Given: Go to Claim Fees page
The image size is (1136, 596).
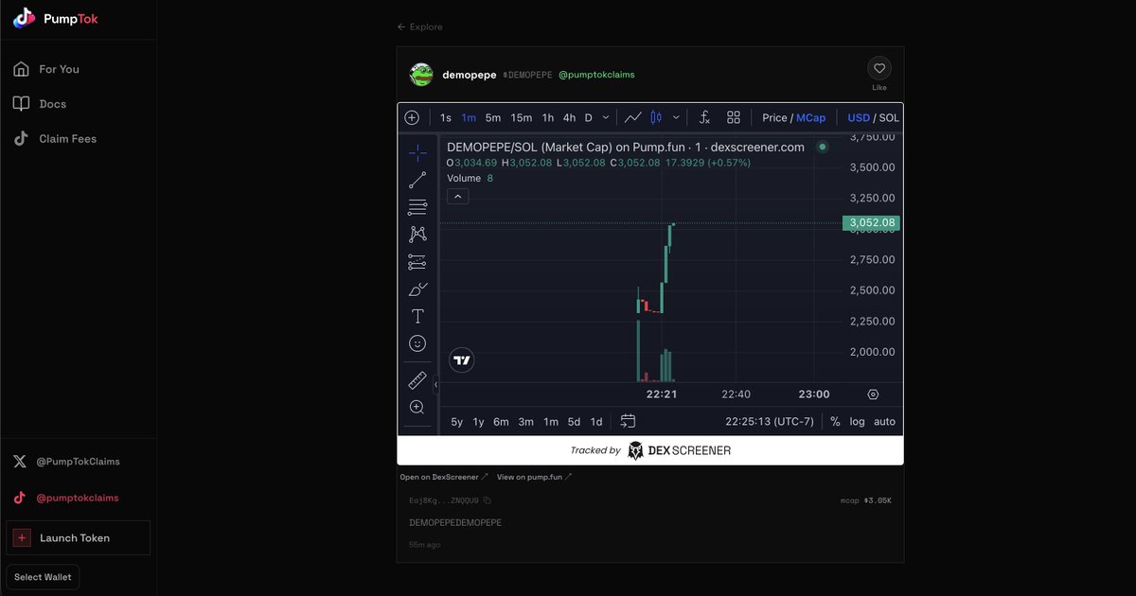Looking at the screenshot, I should click(x=67, y=139).
